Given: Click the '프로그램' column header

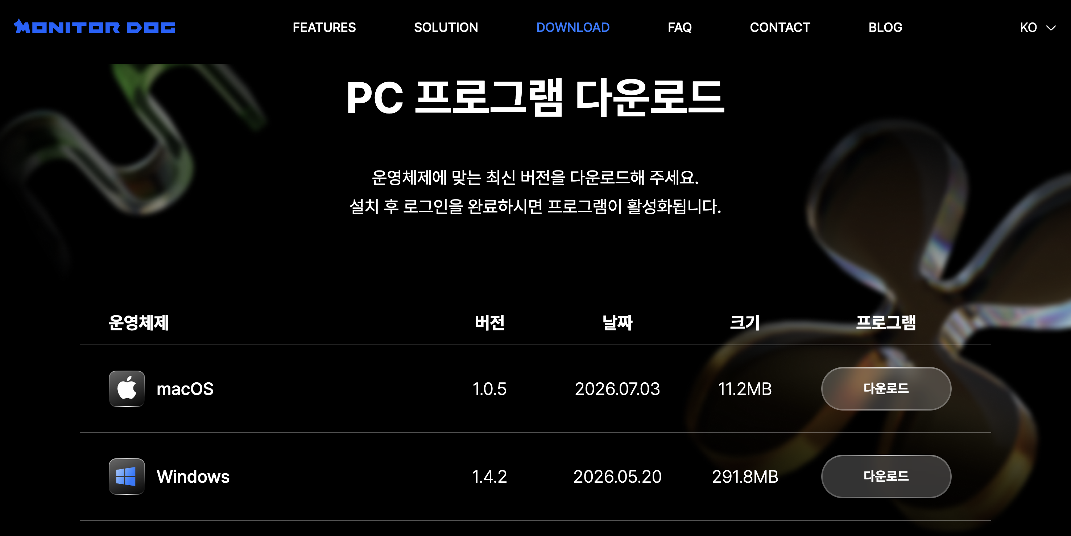Looking at the screenshot, I should tap(886, 323).
